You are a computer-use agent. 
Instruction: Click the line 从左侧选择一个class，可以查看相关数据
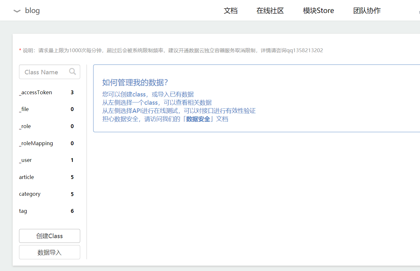coord(157,102)
